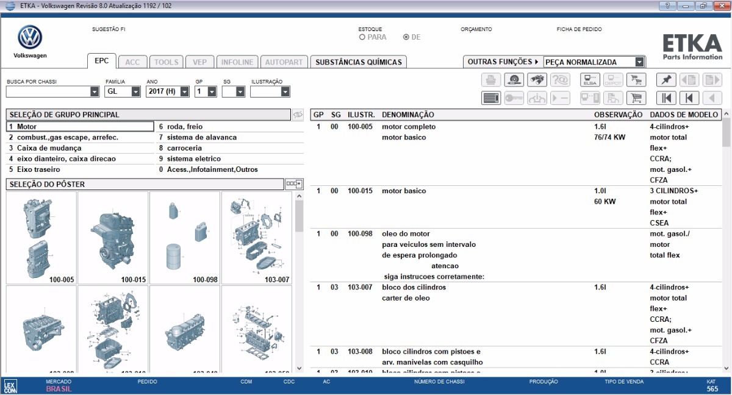Select main group 1 Motor
Image resolution: width=732 pixels, height=395 pixels.
tap(80, 127)
